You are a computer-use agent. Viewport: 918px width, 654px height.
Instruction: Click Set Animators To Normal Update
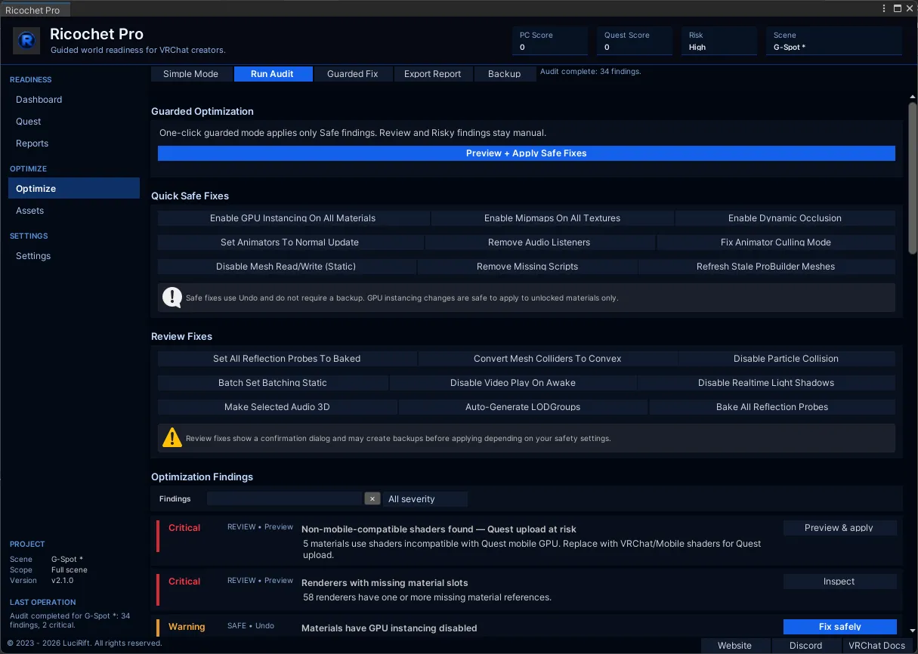click(290, 242)
